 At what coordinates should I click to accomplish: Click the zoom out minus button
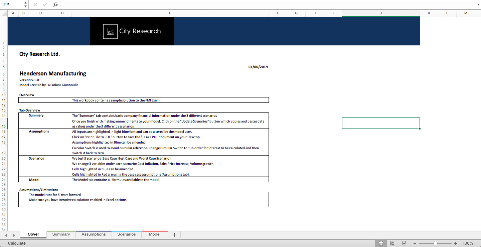tap(415, 243)
